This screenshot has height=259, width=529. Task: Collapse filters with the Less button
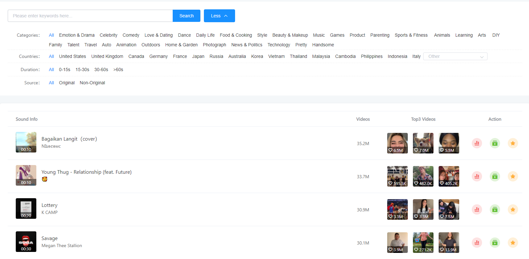[219, 16]
